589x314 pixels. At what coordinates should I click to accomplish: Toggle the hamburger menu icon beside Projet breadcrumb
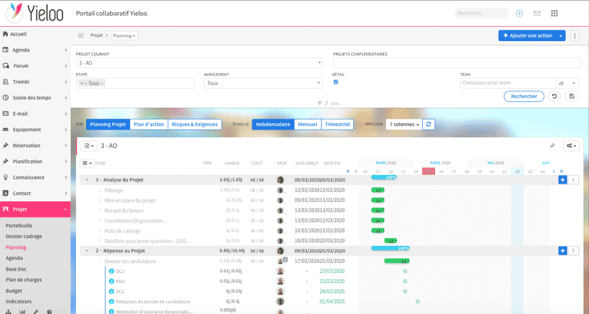click(80, 35)
